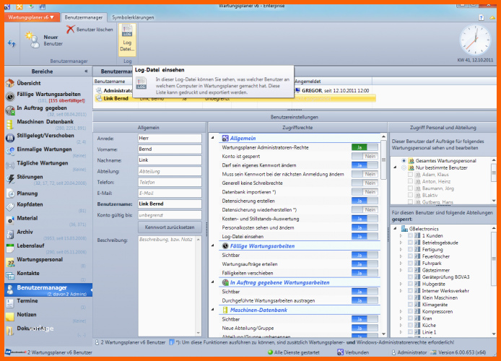The image size is (501, 361).
Task: Click the red X Benutzer löschen icon
Action: point(70,30)
